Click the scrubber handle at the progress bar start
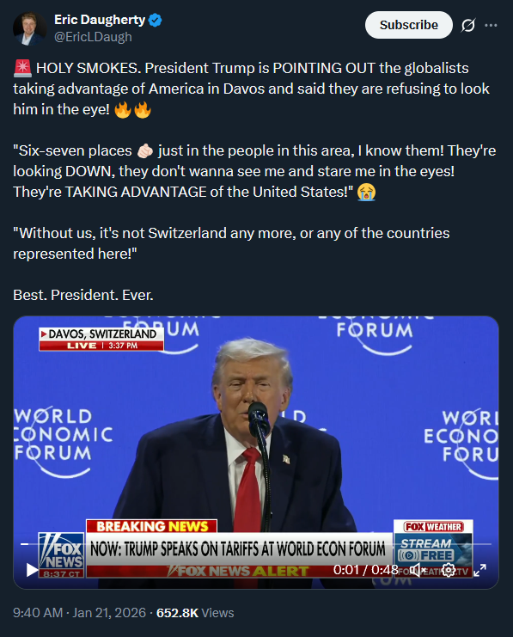513x637 pixels. [24, 543]
